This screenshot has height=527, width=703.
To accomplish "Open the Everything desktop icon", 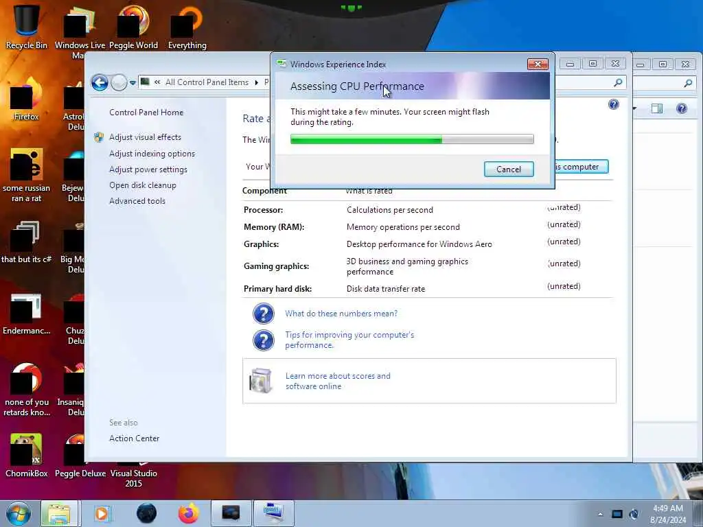I will [187, 26].
